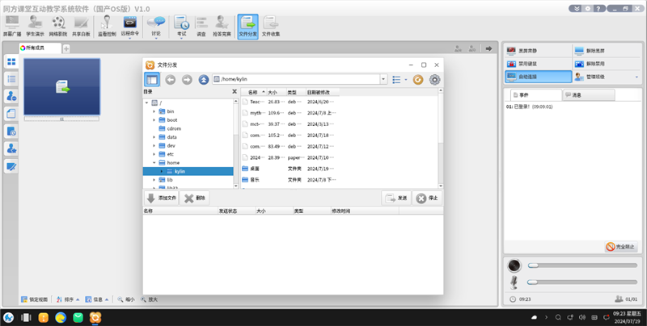The height and width of the screenshot is (326, 647).
Task: Click the 网络影院 network cinema icon
Action: point(58,26)
